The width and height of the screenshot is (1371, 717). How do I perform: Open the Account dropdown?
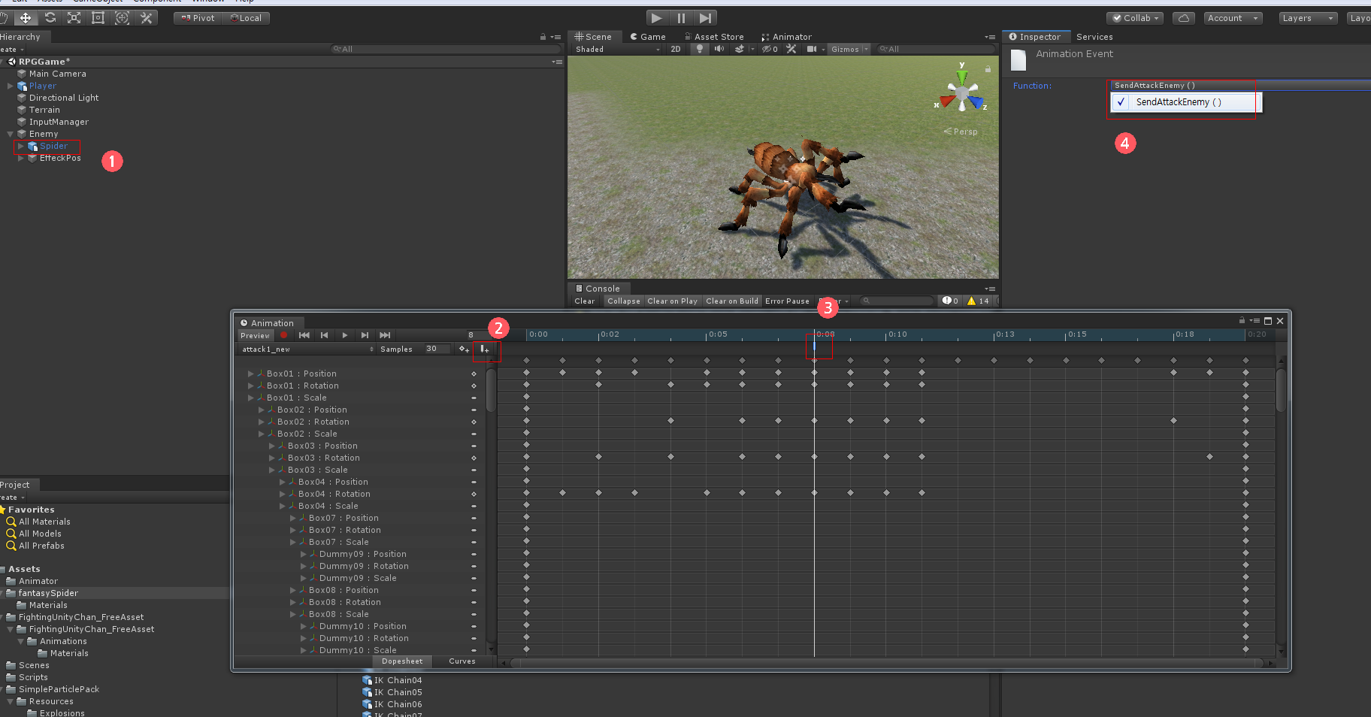pos(1233,18)
